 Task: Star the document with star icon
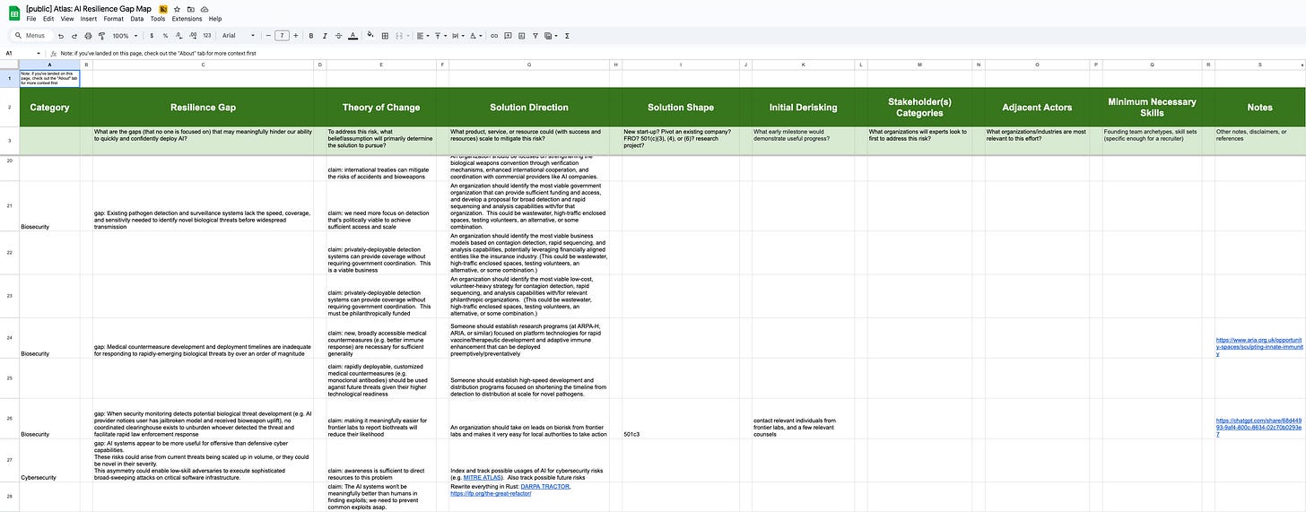pos(177,9)
